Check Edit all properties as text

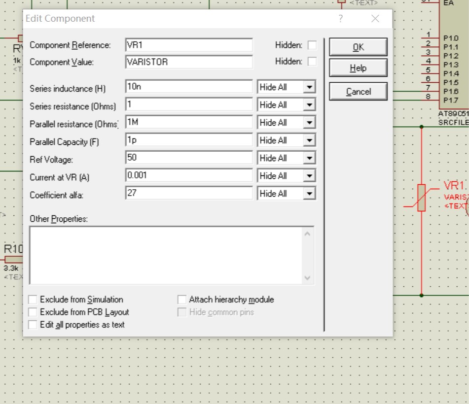33,325
